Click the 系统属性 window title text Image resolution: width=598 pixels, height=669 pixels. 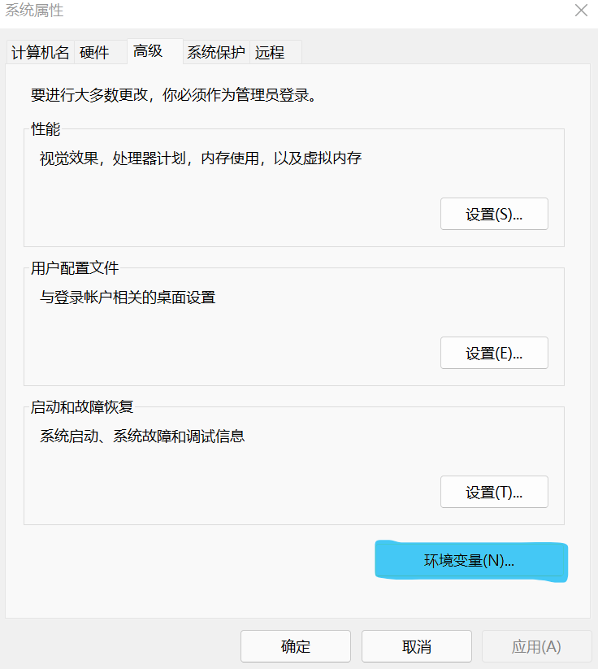34,11
